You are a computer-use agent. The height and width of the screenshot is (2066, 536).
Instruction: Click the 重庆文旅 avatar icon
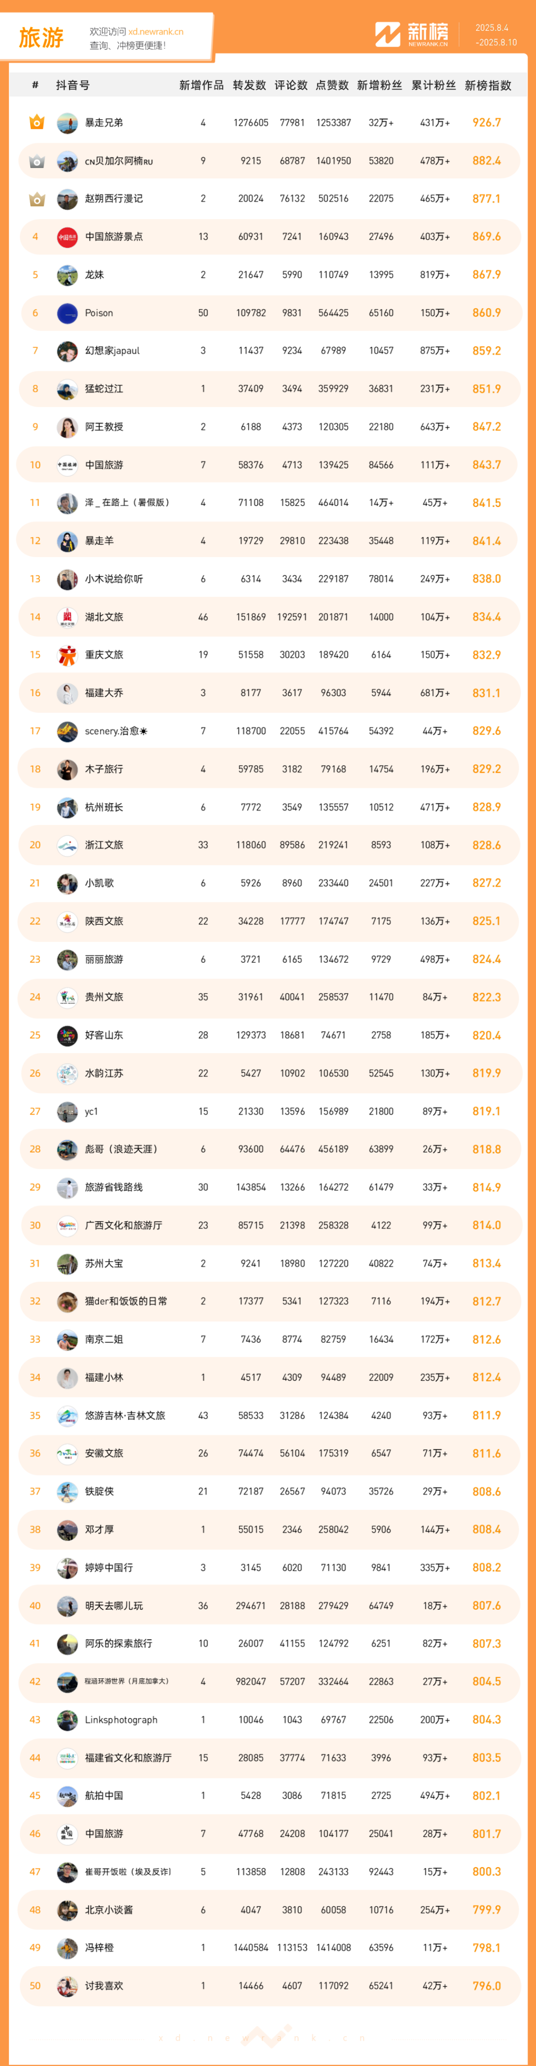pos(67,655)
